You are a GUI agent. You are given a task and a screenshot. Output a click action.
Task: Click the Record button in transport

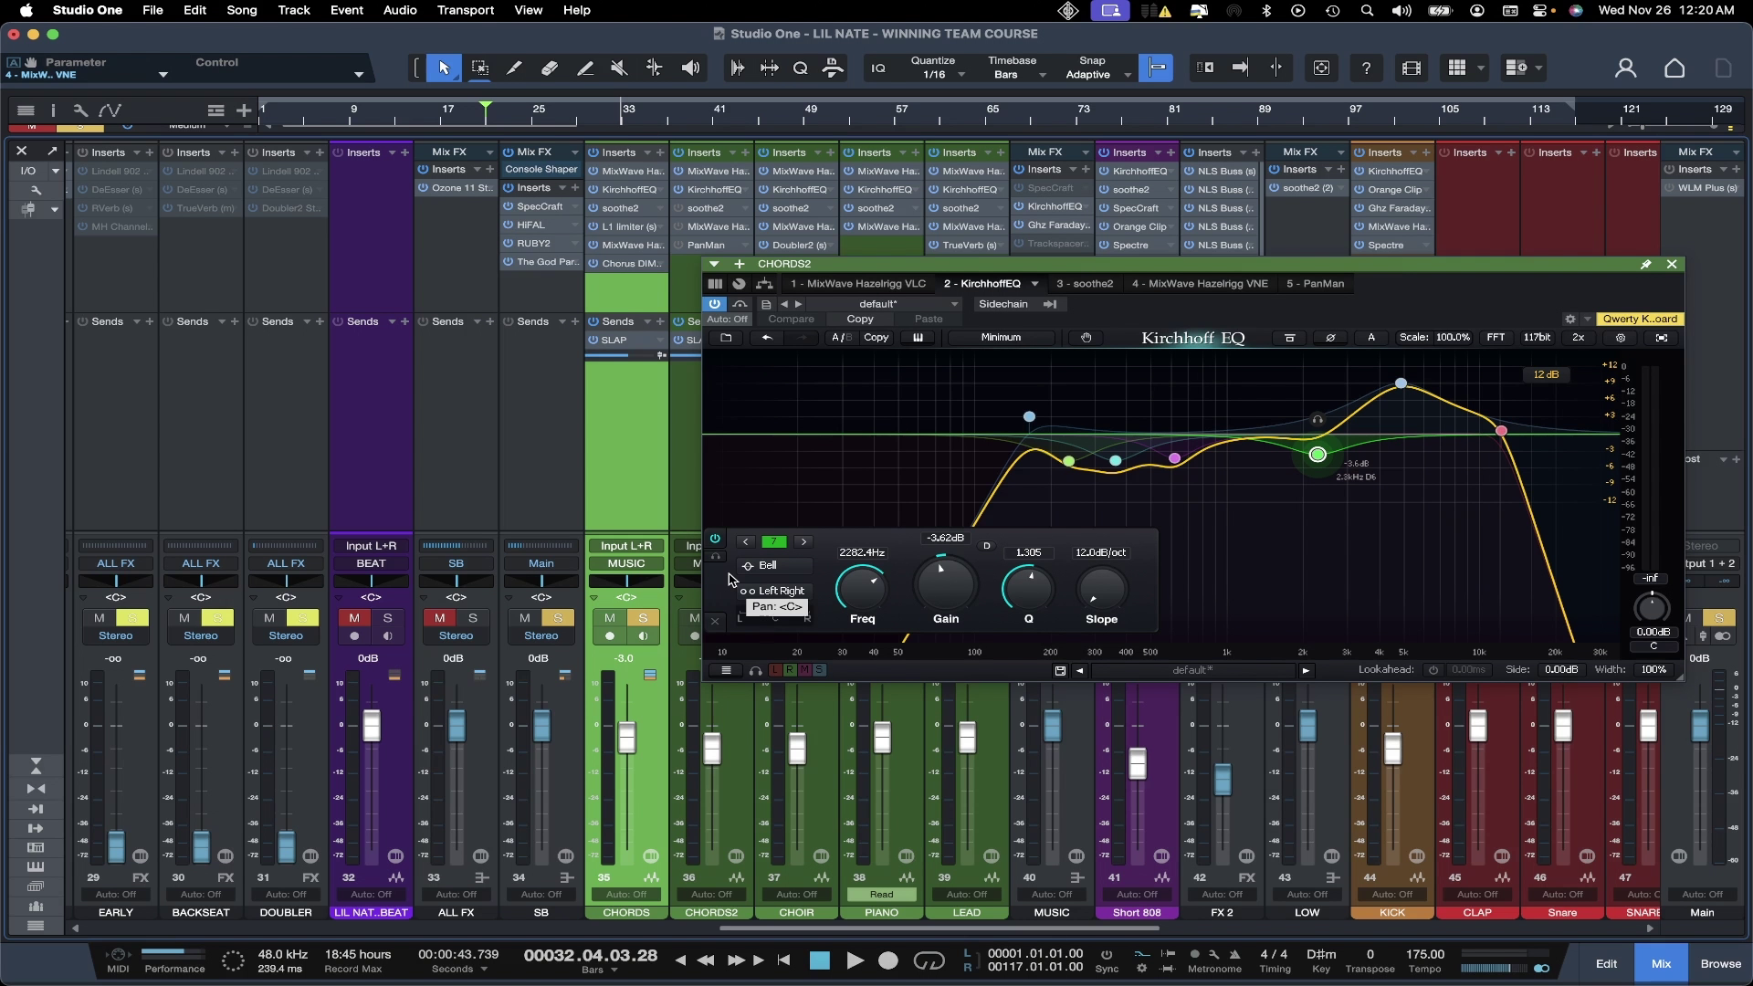tap(887, 960)
